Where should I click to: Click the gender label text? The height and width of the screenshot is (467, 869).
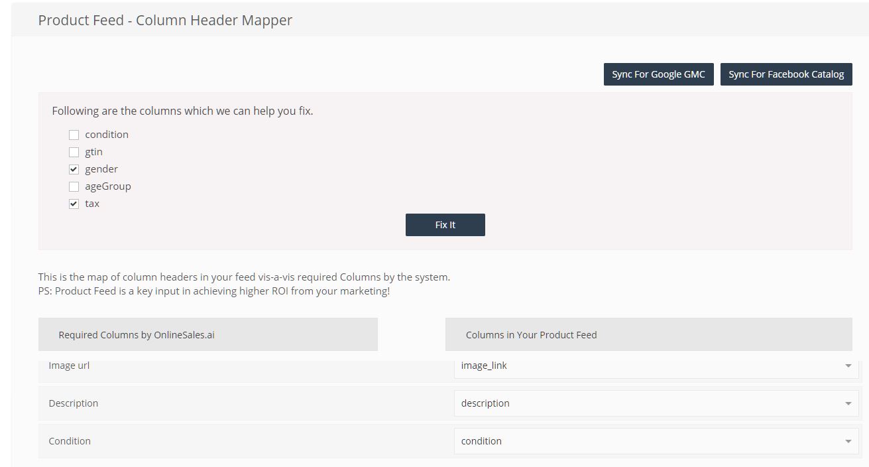[101, 169]
